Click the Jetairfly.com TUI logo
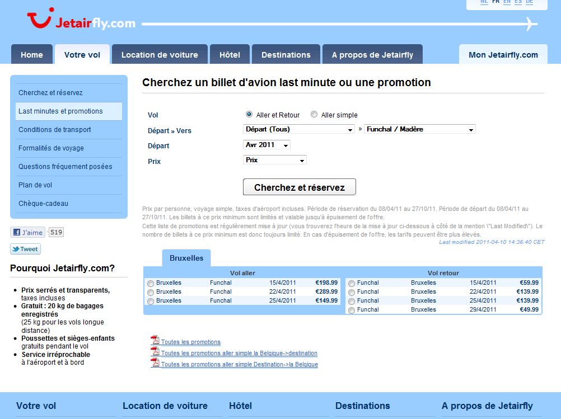This screenshot has height=419, width=561. click(x=81, y=18)
